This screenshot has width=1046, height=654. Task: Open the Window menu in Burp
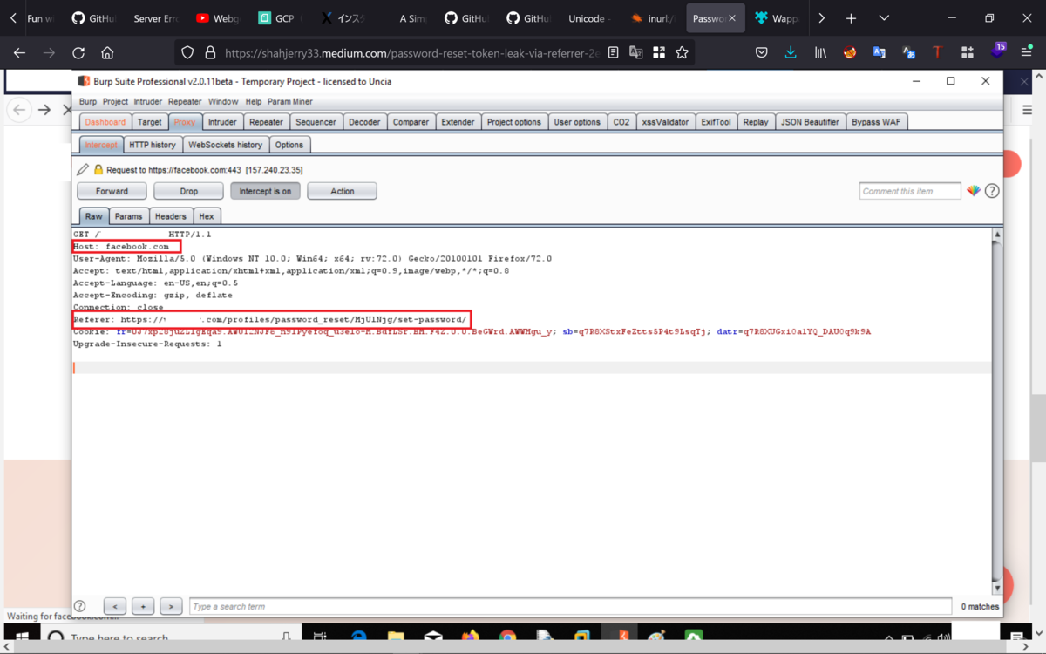click(222, 101)
